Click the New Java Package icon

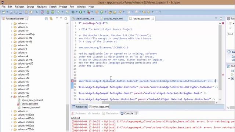[97, 12]
